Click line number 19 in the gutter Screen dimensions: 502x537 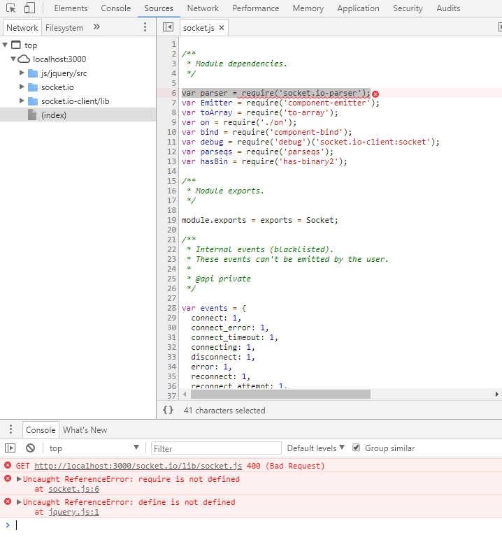click(x=171, y=220)
